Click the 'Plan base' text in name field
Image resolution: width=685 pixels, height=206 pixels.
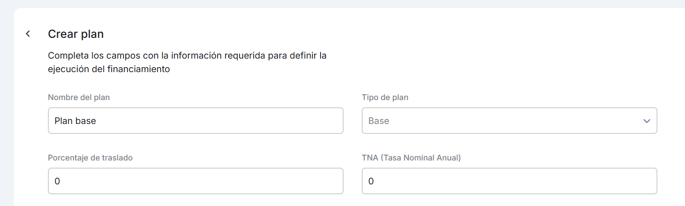[x=75, y=121]
